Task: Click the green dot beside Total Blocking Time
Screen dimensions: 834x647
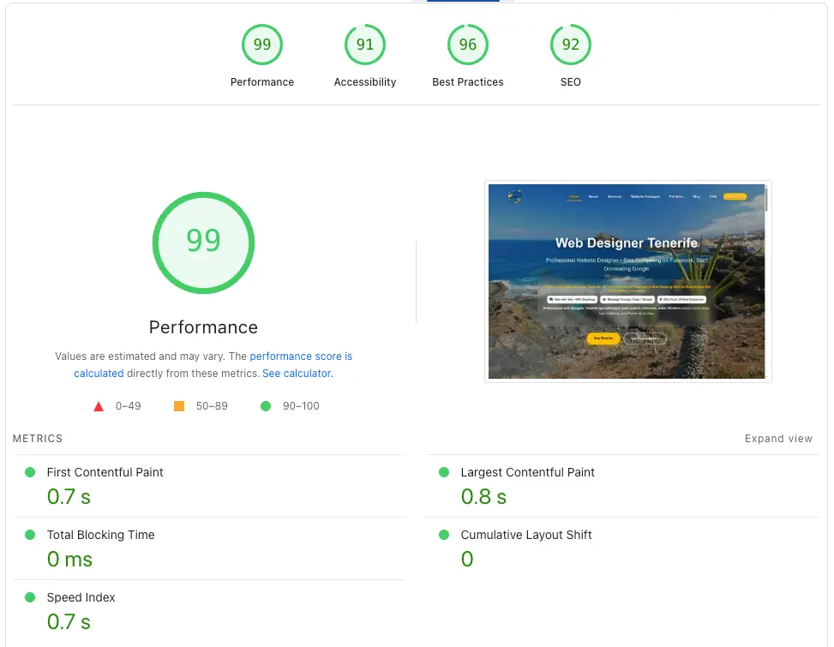Action: pos(32,534)
